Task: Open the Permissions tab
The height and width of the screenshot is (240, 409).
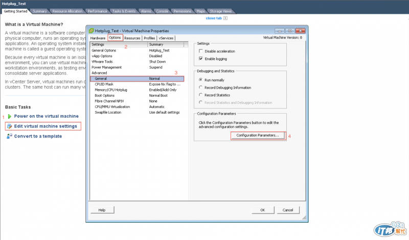Action: pyautogui.click(x=183, y=11)
